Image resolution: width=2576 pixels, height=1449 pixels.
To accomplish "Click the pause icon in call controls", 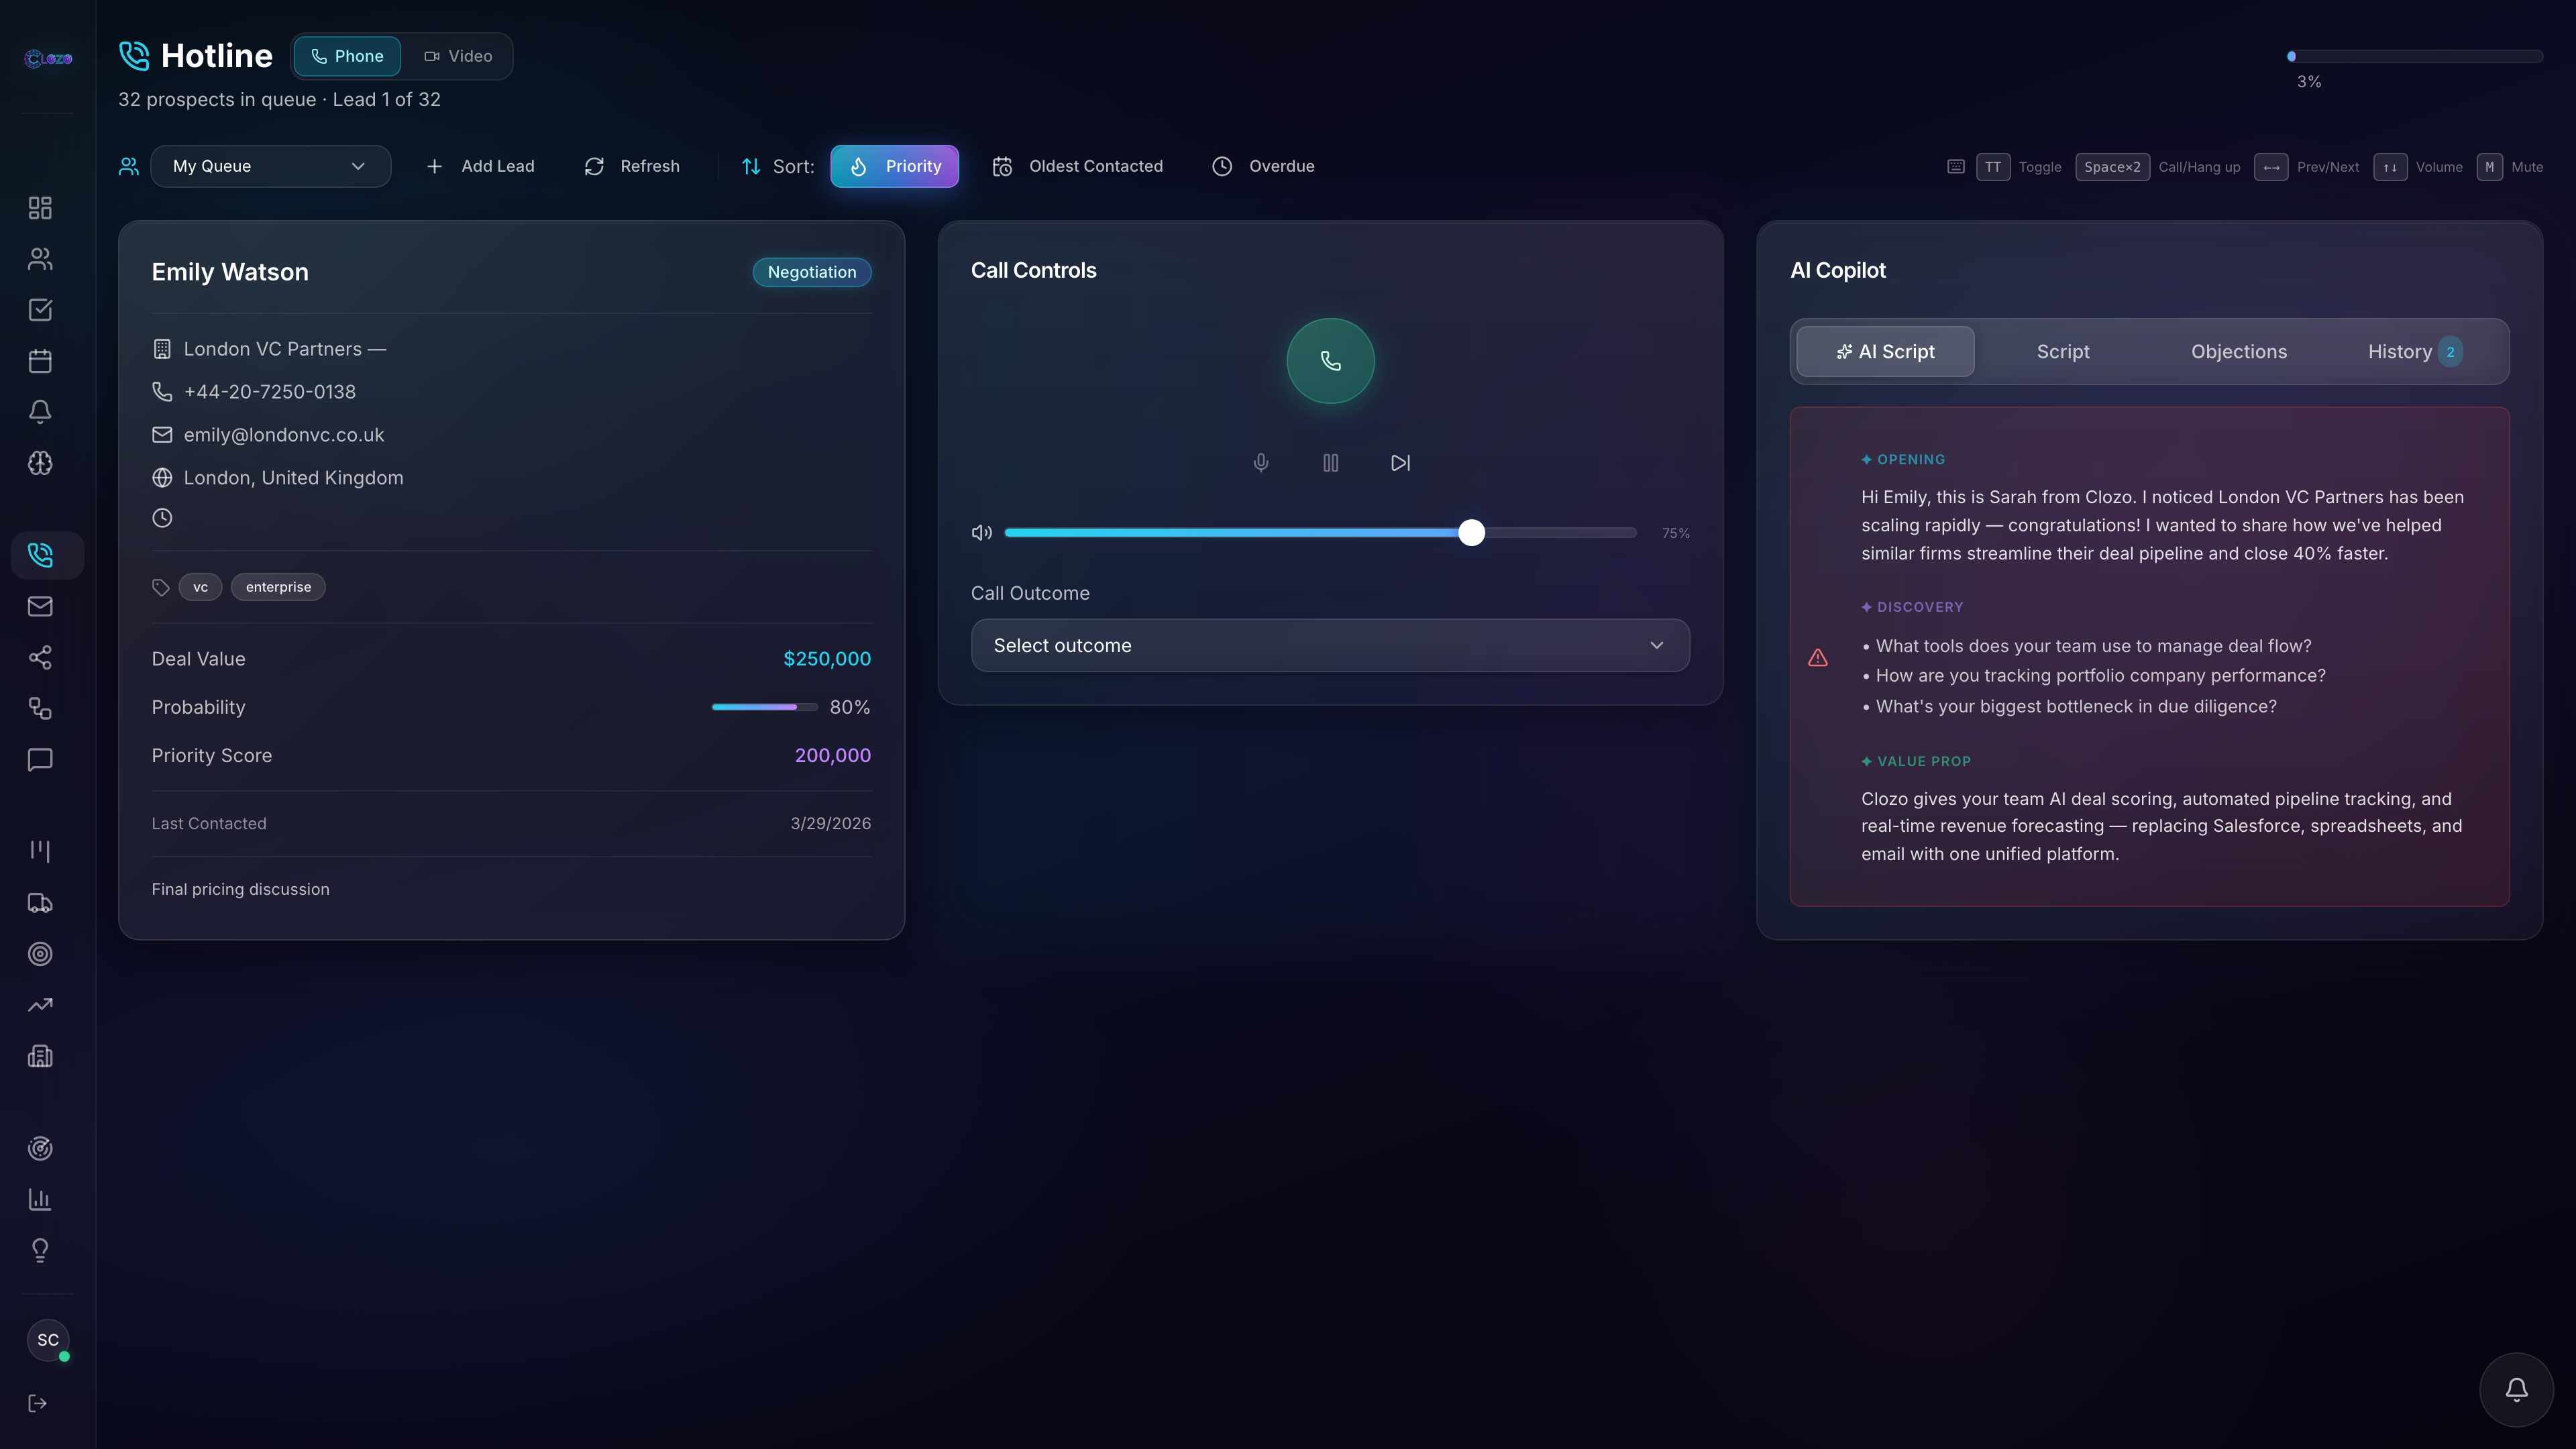I will click(x=1330, y=463).
